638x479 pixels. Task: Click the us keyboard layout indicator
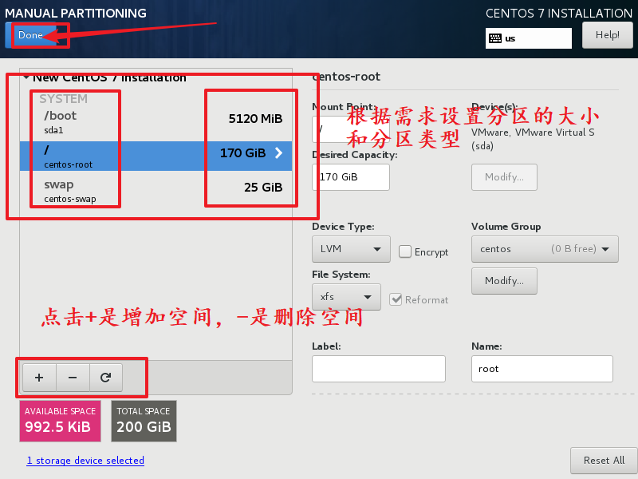pyautogui.click(x=528, y=38)
